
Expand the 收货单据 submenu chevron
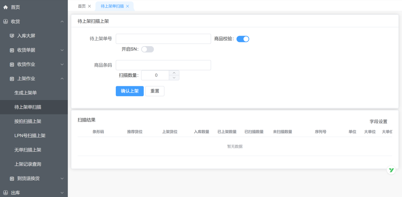coord(62,50)
